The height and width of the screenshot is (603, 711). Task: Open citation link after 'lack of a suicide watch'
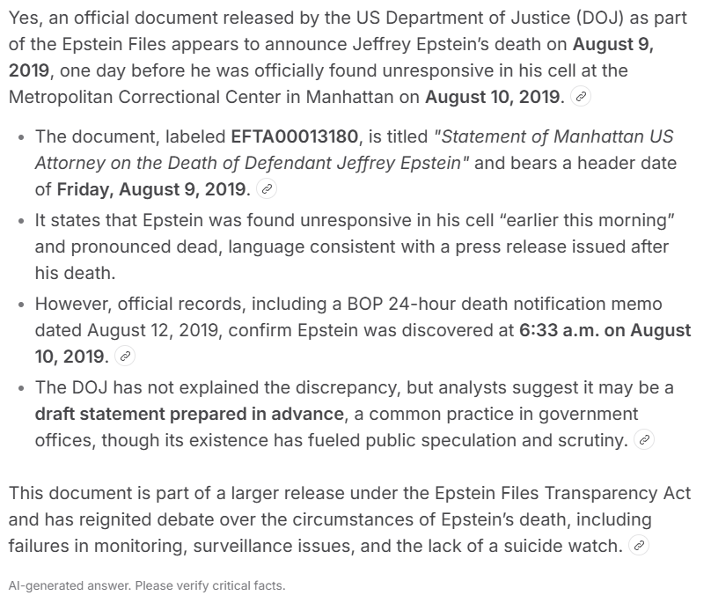click(x=640, y=546)
